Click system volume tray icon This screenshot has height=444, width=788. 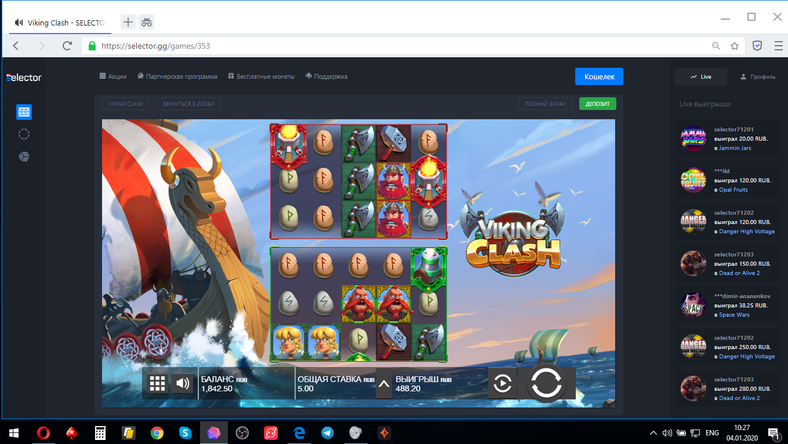(667, 432)
